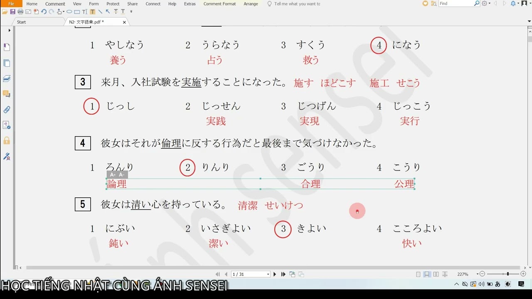Open the File menu
The height and width of the screenshot is (299, 532).
point(11,4)
